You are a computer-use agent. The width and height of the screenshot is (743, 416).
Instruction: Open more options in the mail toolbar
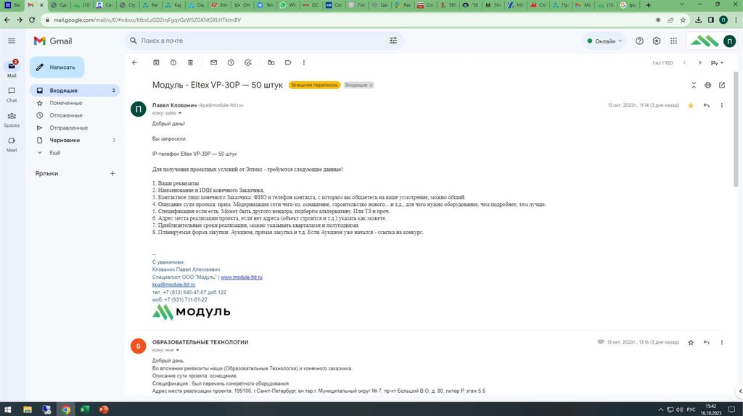point(304,62)
